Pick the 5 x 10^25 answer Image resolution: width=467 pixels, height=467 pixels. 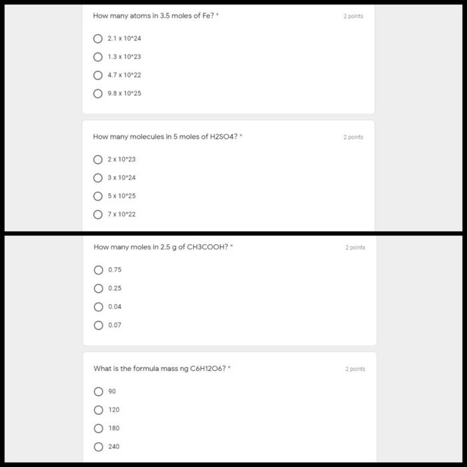[97, 196]
